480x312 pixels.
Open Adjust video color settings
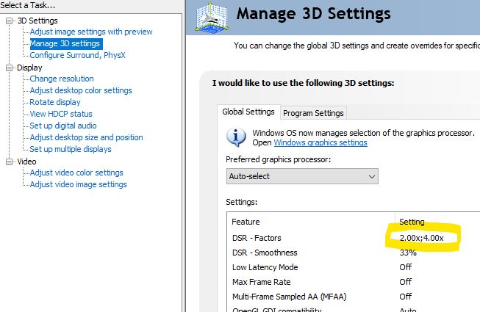[76, 173]
